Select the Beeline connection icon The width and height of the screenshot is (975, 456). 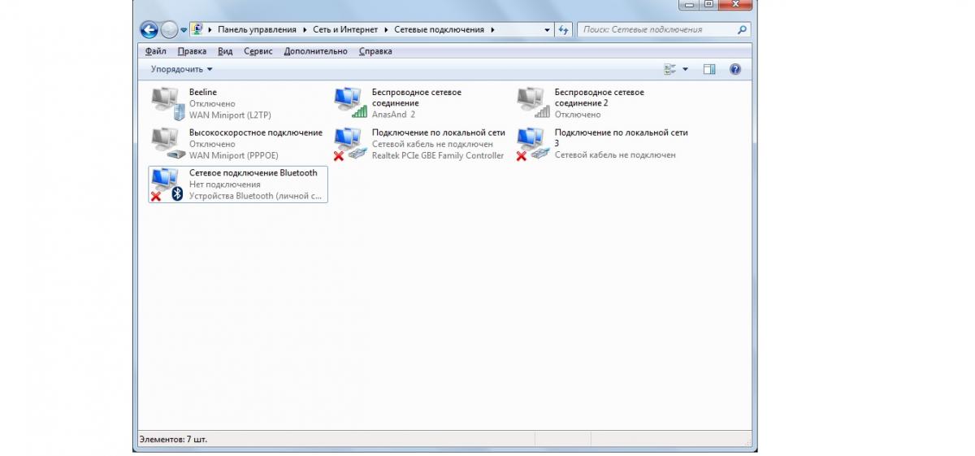(169, 104)
